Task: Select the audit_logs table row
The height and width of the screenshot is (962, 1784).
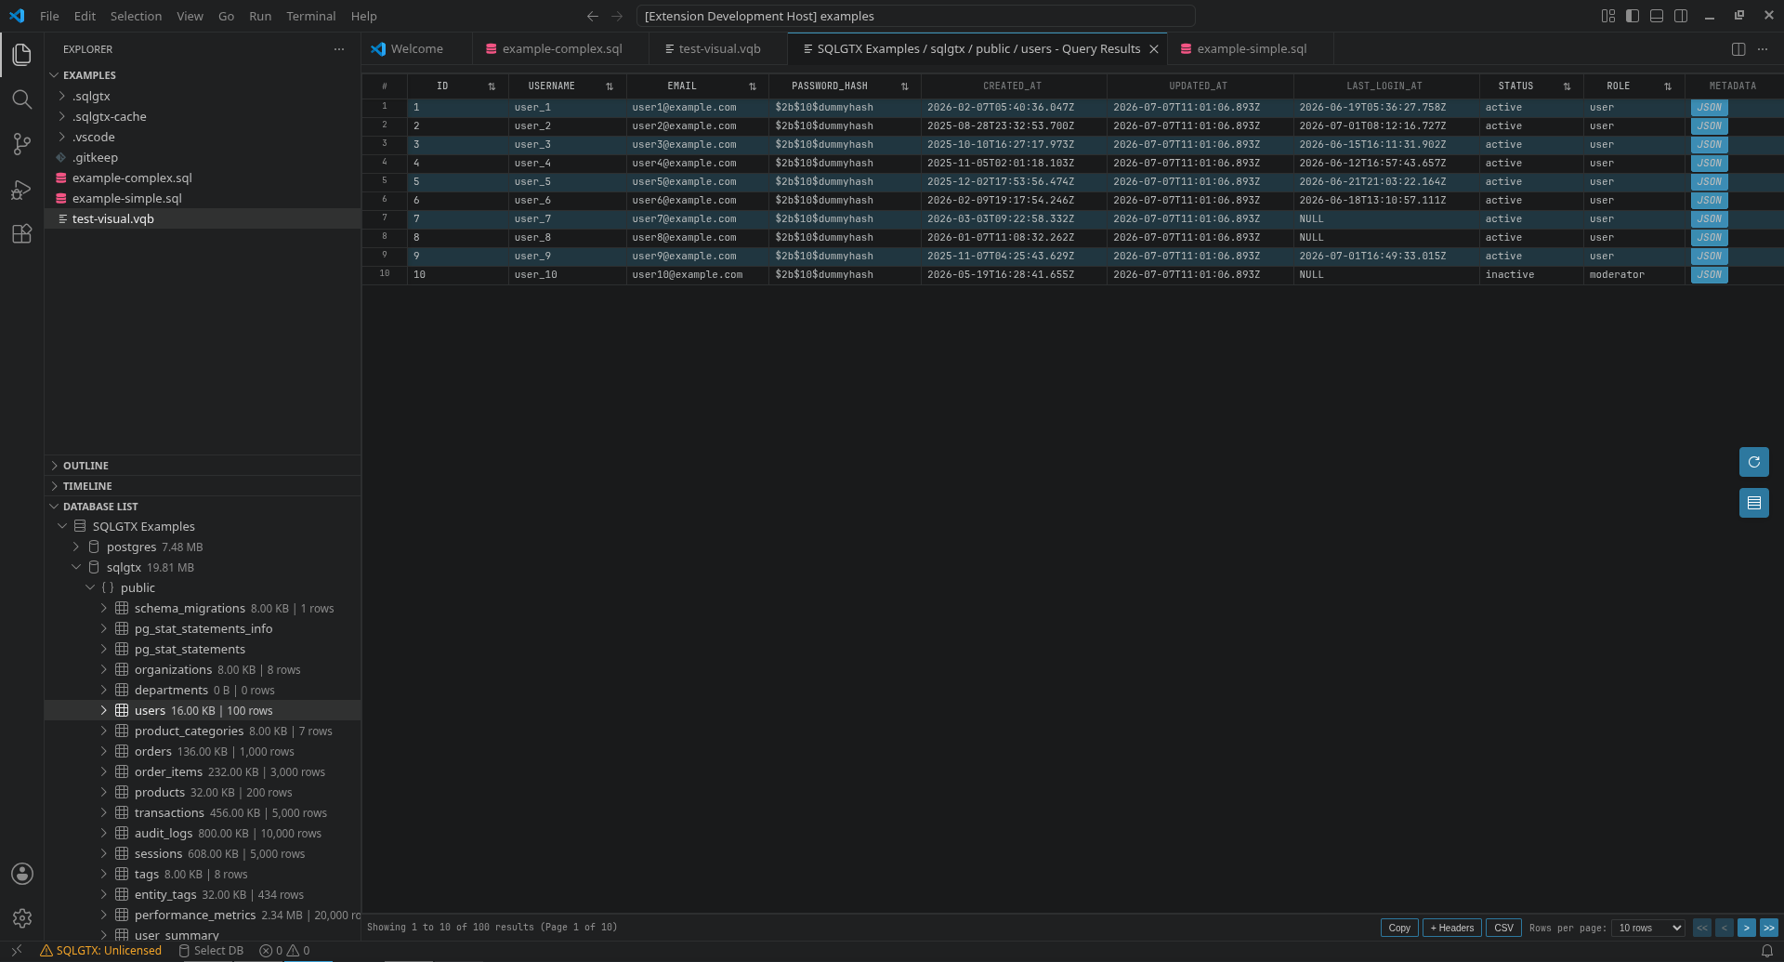Action: [203, 834]
